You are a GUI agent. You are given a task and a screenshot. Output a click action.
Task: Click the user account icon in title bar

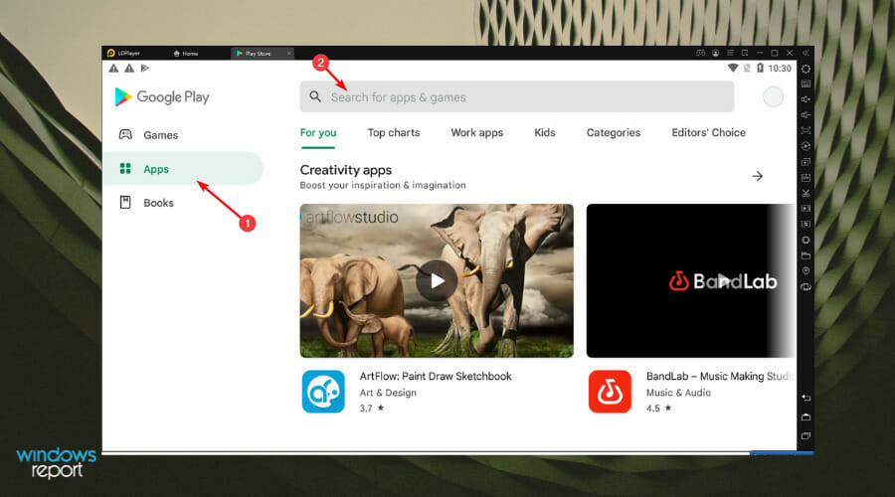(x=715, y=53)
